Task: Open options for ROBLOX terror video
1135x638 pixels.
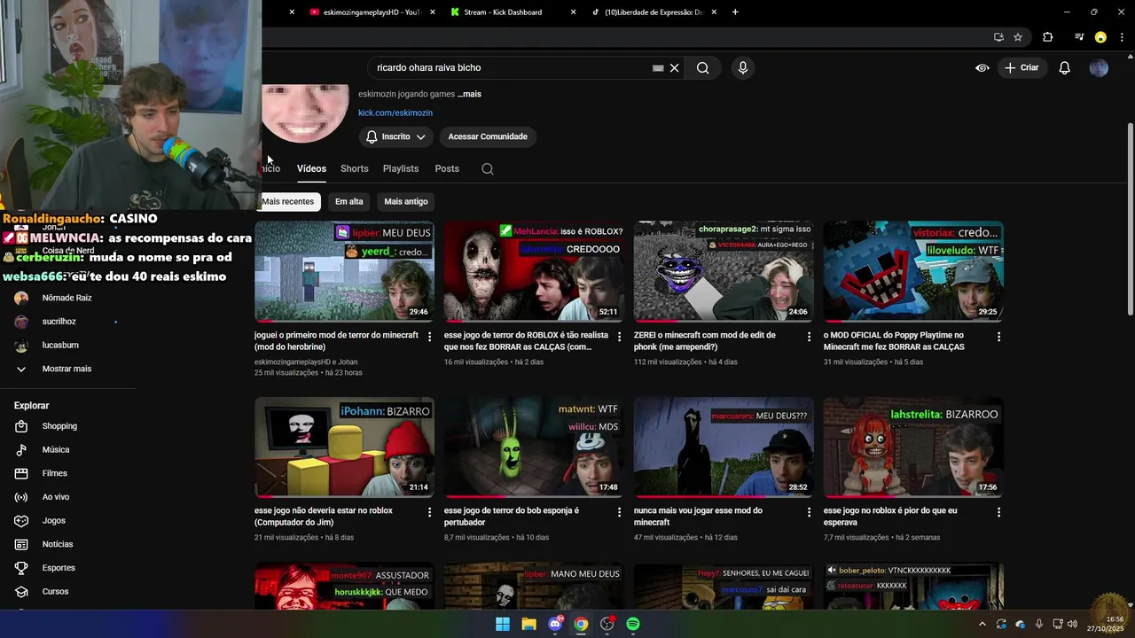Action: (620, 337)
